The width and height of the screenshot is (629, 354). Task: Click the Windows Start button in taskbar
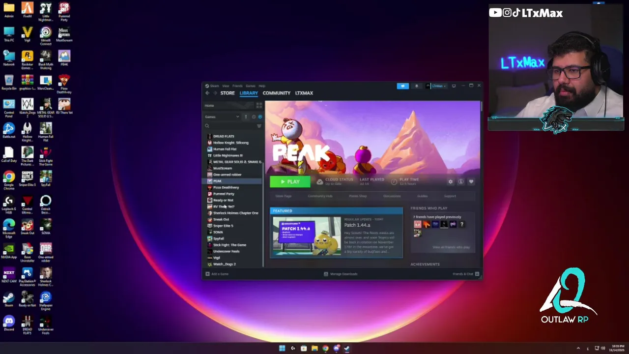click(282, 348)
